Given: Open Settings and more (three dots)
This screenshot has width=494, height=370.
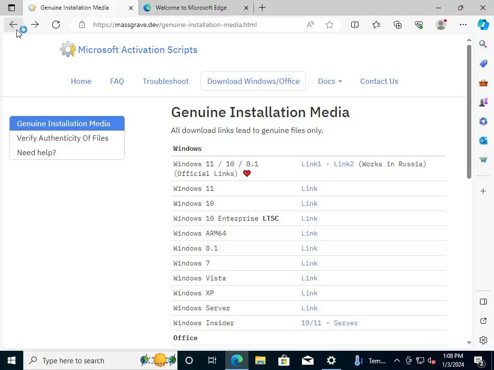Looking at the screenshot, I should click(x=463, y=25).
